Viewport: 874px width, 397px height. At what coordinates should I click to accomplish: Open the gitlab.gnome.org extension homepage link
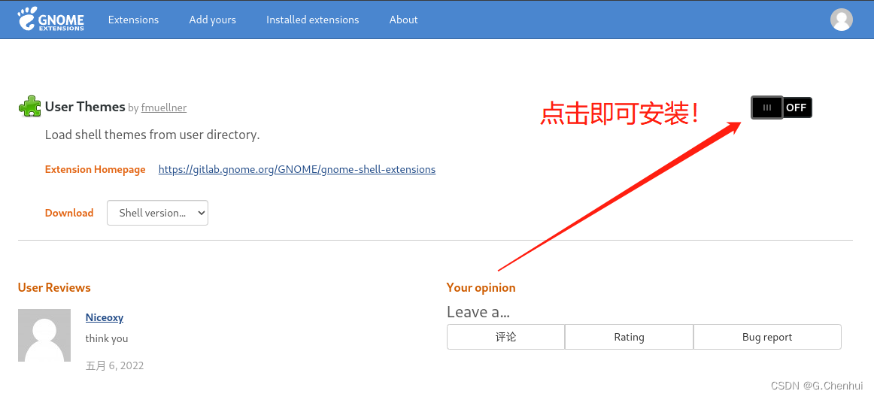point(297,169)
